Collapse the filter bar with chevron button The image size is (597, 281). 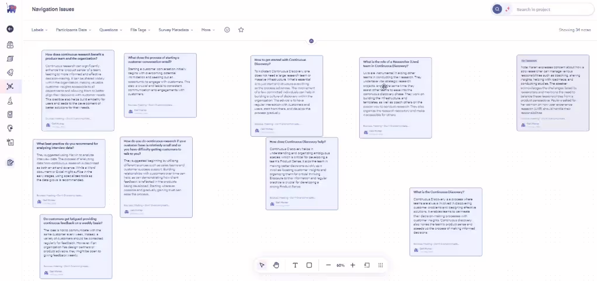coord(311,41)
